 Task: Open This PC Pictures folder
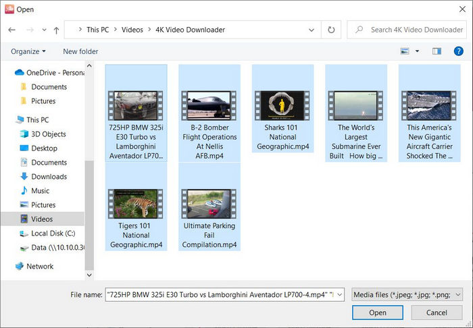pyautogui.click(x=37, y=204)
